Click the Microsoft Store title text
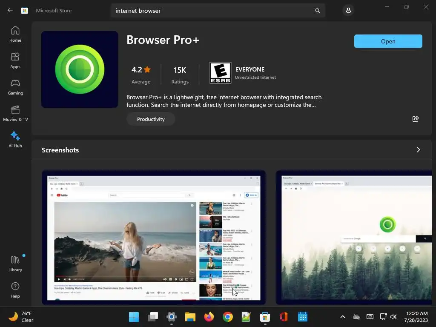 (54, 11)
